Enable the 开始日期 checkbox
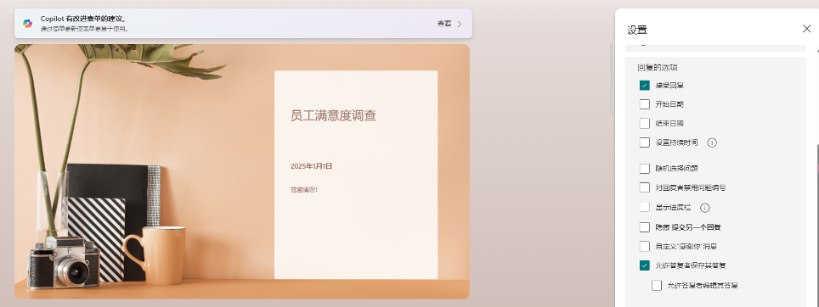This screenshot has width=819, height=307. pyautogui.click(x=645, y=104)
